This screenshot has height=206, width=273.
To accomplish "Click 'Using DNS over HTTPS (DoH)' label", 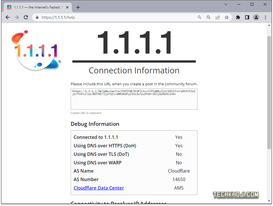I will coord(105,146).
